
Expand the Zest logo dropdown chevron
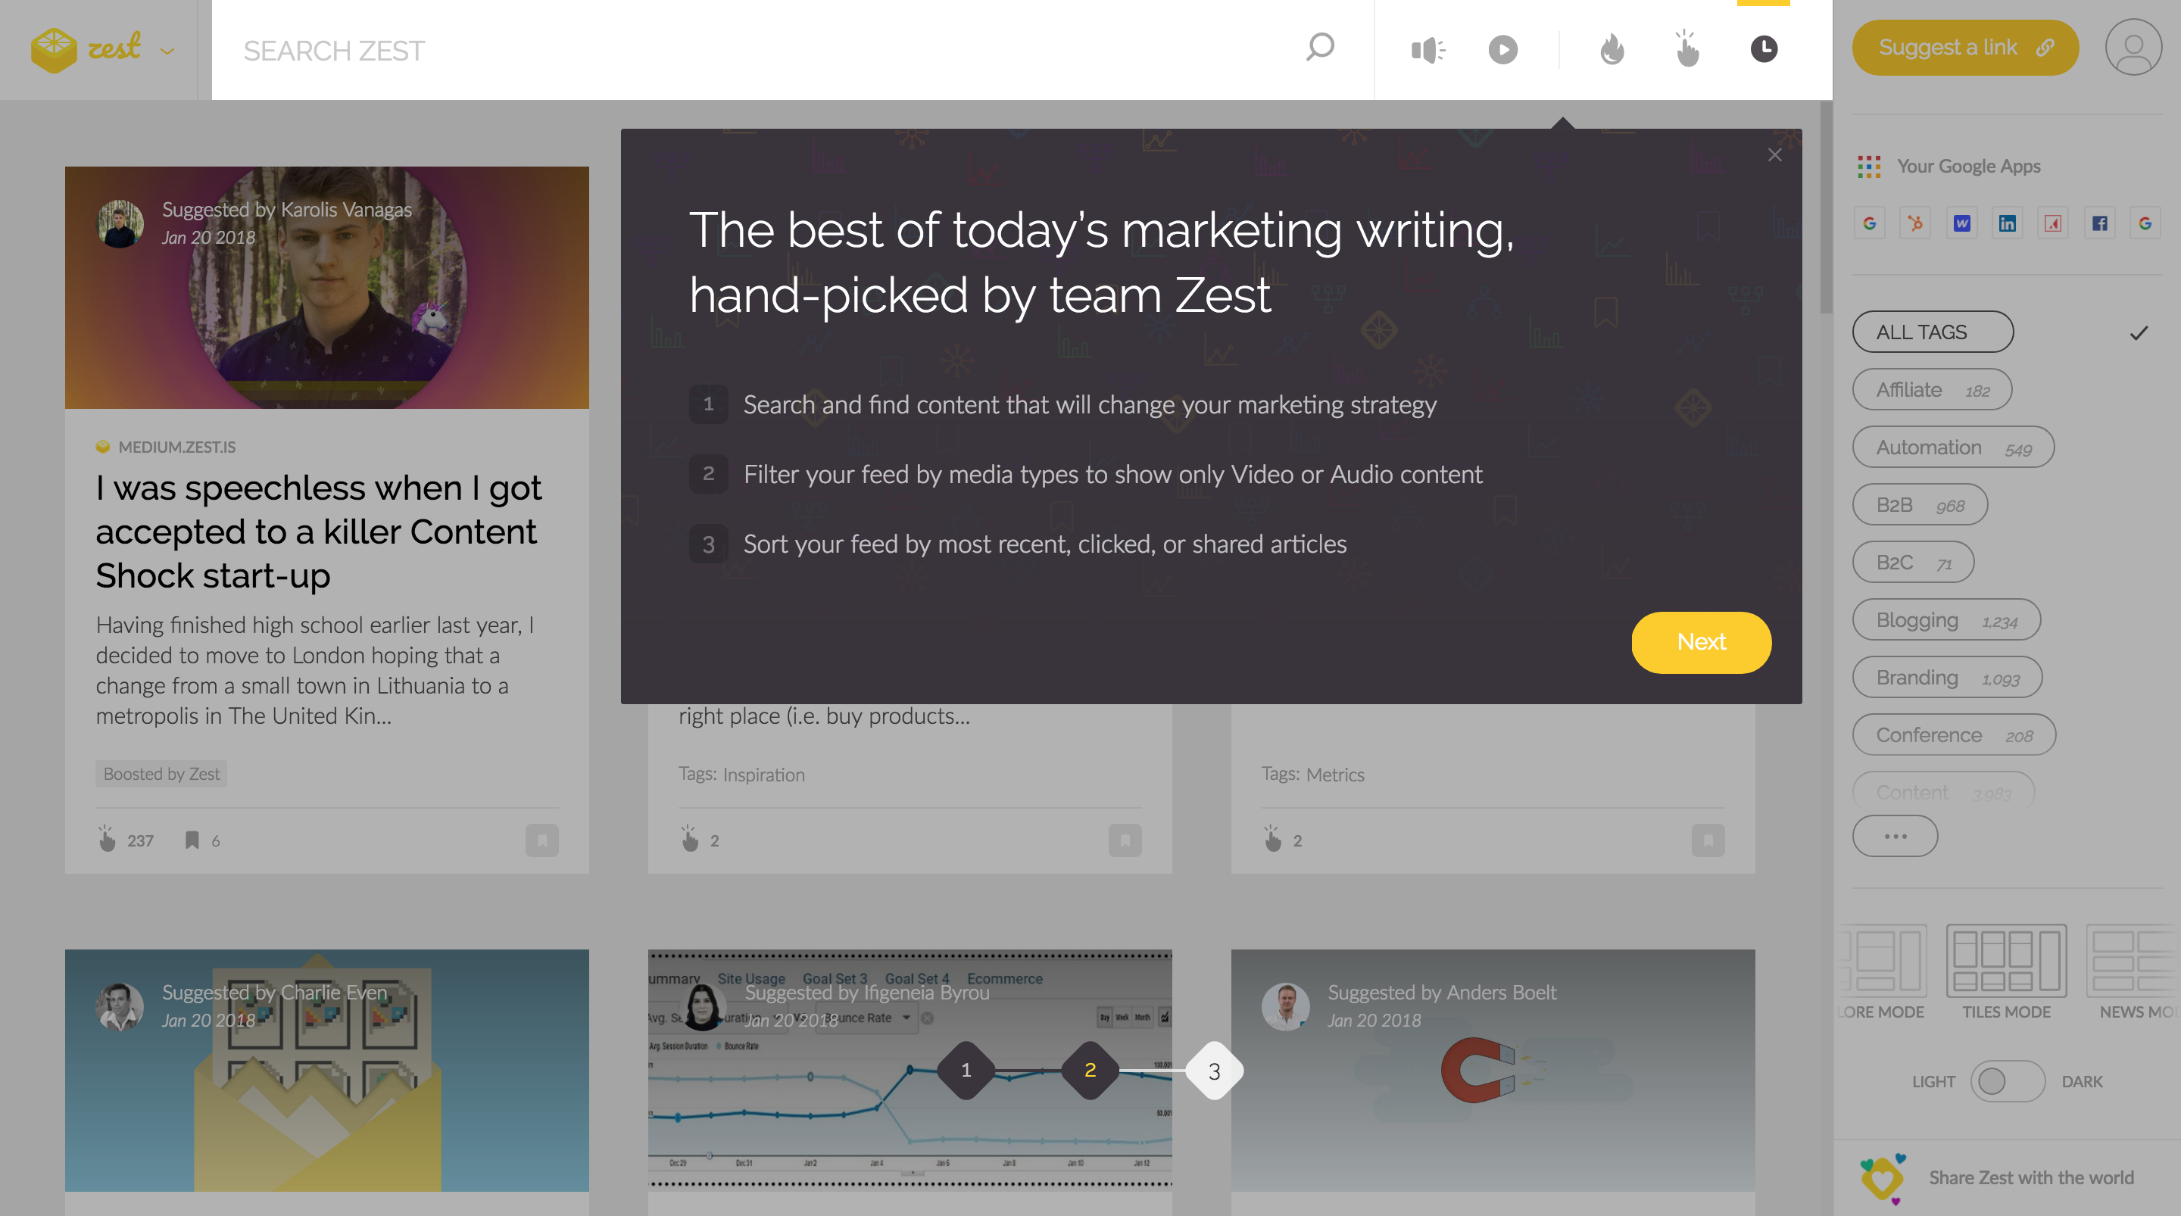pos(167,51)
